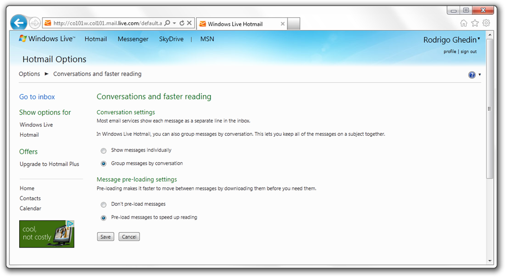Click the vertical scrollbar thumb
This screenshot has height=277, width=505.
click(x=490, y=109)
